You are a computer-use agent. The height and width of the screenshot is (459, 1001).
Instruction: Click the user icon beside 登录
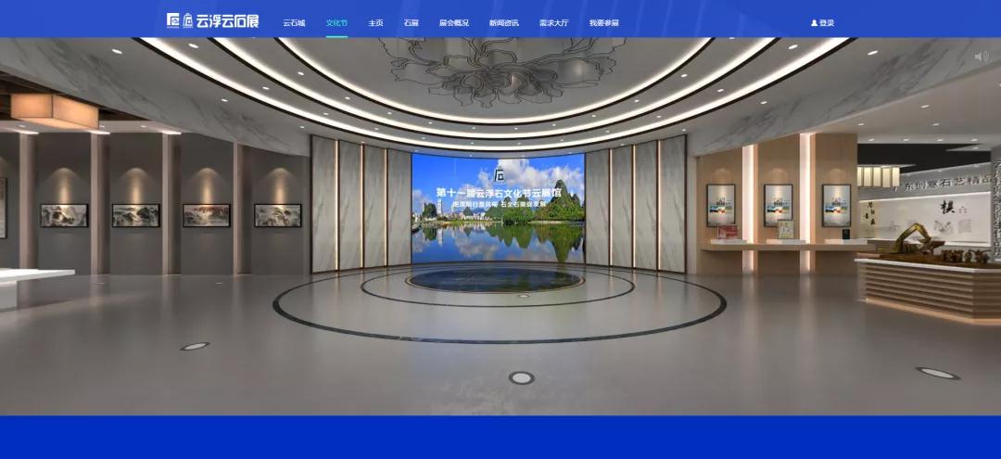point(814,23)
